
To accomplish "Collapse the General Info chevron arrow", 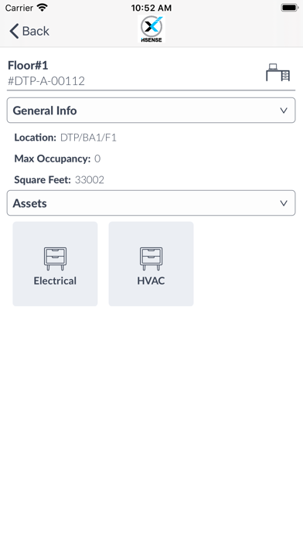I will pyautogui.click(x=284, y=111).
